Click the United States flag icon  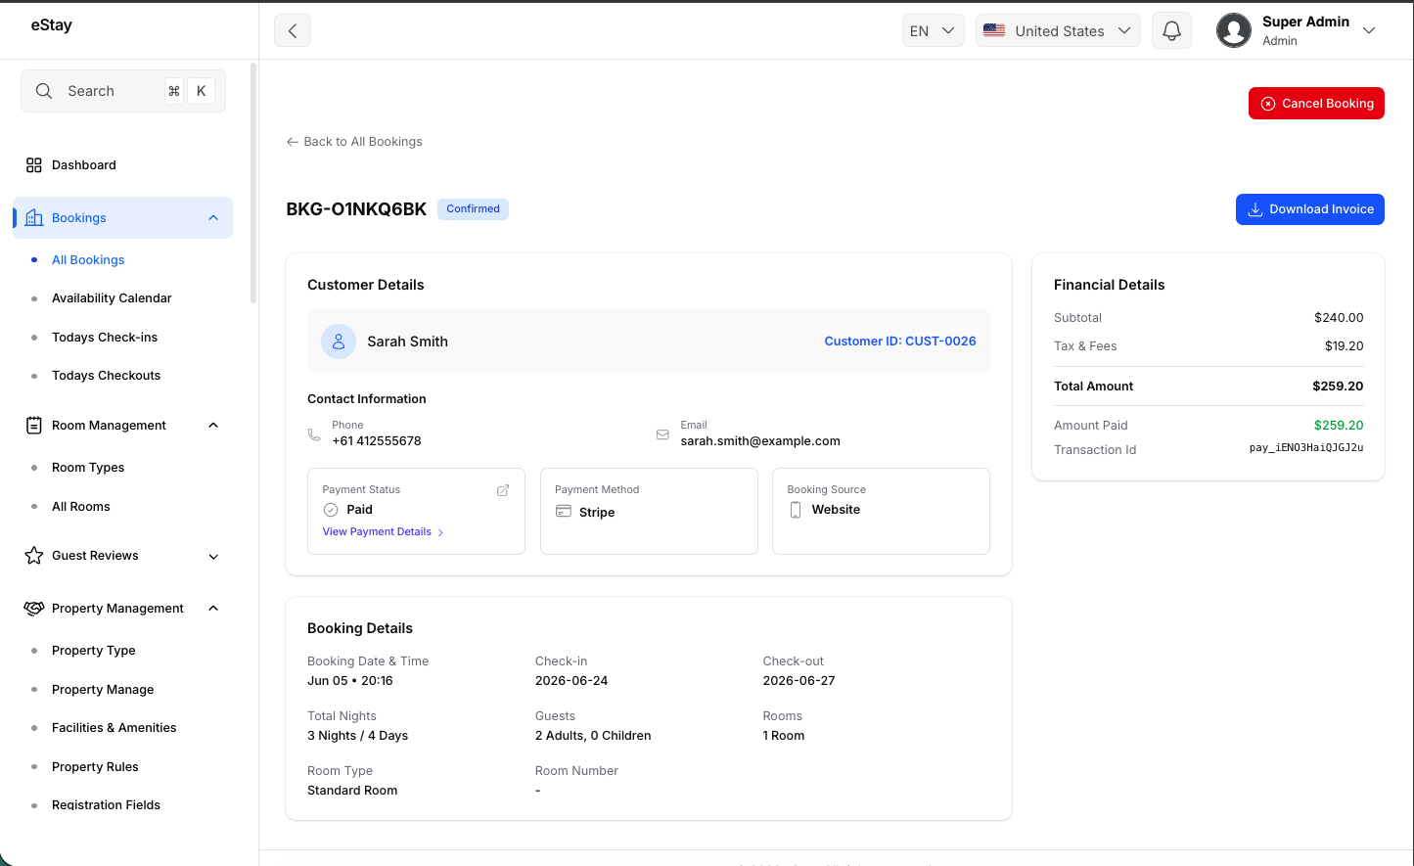(x=994, y=30)
